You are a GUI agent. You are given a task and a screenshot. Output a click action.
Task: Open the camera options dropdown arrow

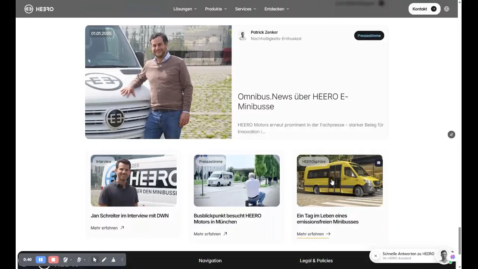click(71, 260)
